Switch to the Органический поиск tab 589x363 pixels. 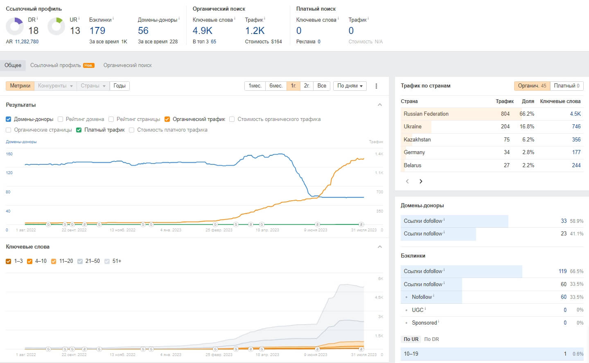pos(127,65)
